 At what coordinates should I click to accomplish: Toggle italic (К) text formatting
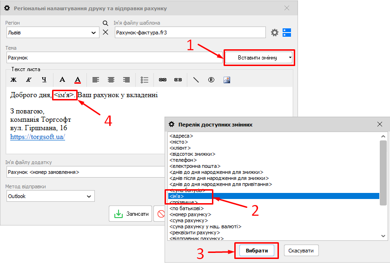point(29,79)
